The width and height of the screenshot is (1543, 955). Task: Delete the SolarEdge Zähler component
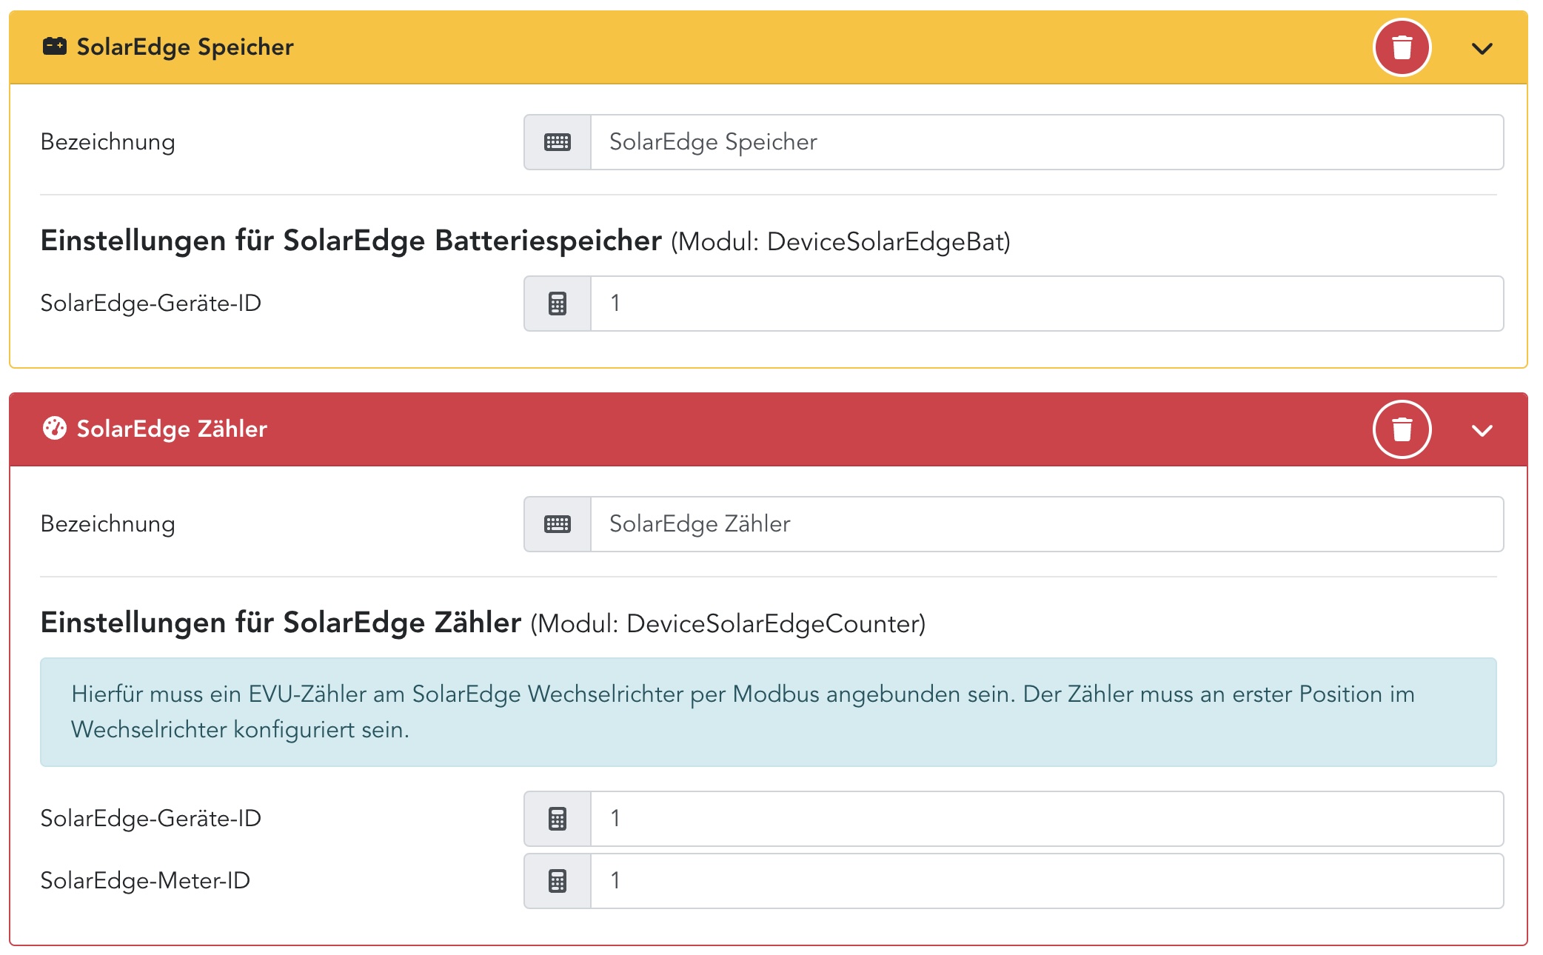(1402, 429)
